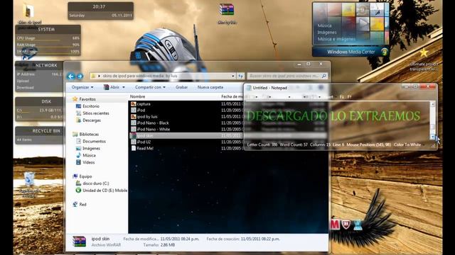The image size is (455, 255).
Task: Click the Grabar toolbar button
Action: (x=182, y=87)
